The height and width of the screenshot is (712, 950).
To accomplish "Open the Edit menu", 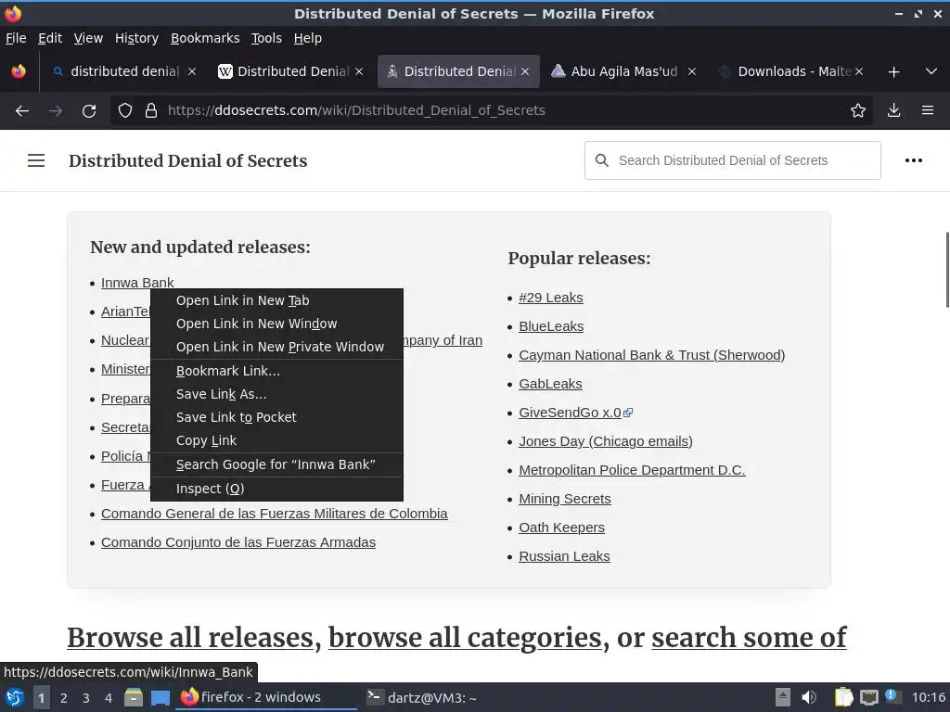I will point(50,38).
